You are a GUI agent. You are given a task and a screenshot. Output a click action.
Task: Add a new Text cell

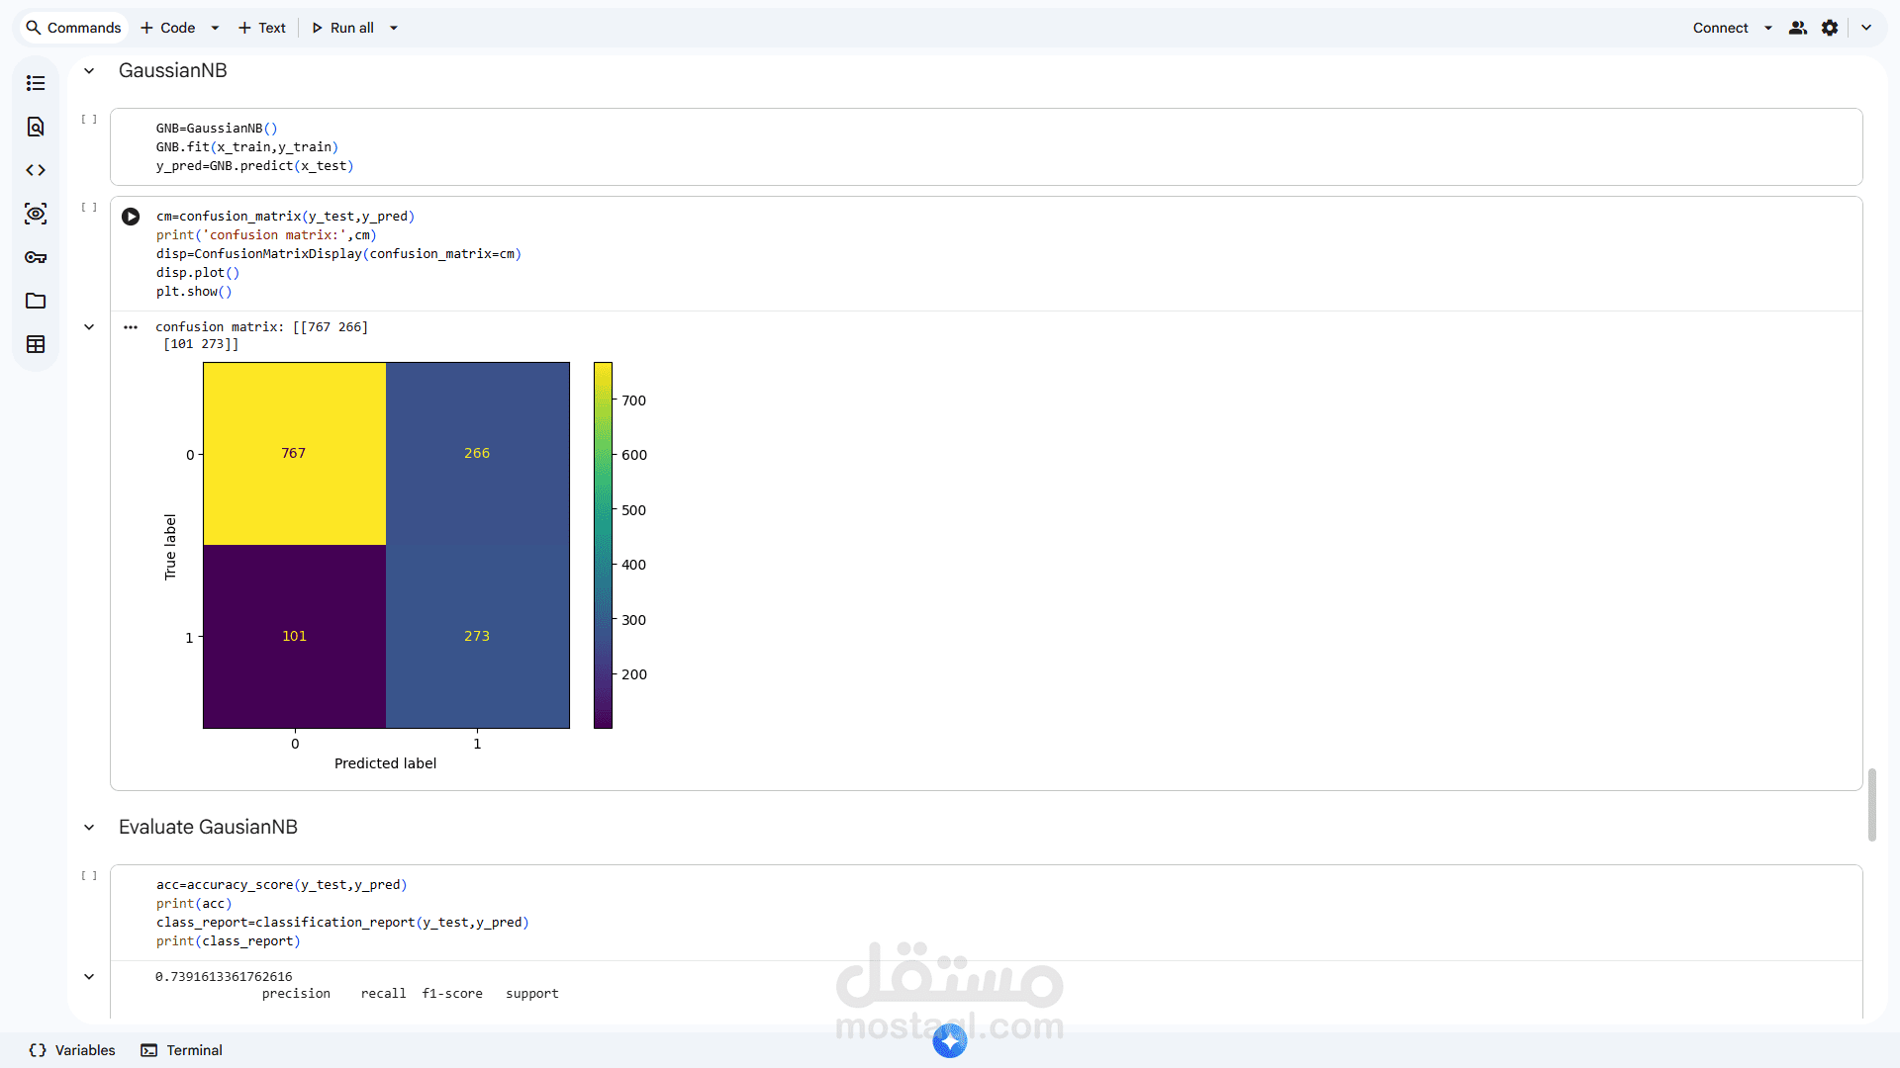262,28
